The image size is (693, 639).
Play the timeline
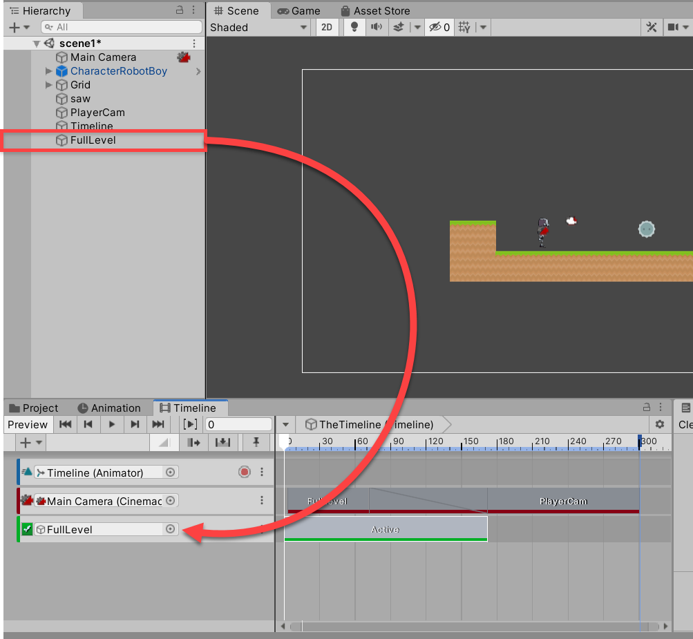(112, 424)
